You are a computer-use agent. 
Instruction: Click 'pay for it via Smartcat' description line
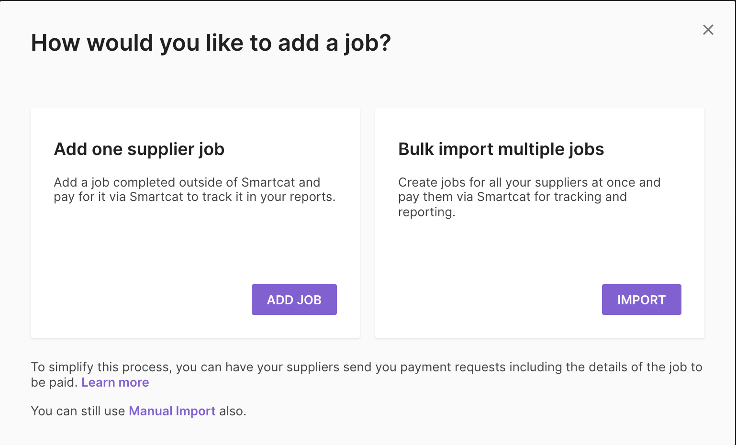point(195,197)
